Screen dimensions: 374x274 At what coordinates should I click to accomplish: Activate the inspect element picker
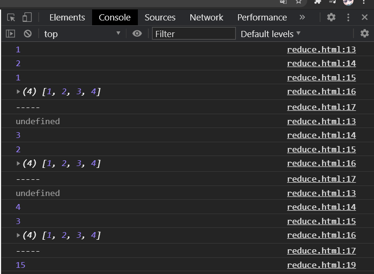(x=11, y=18)
